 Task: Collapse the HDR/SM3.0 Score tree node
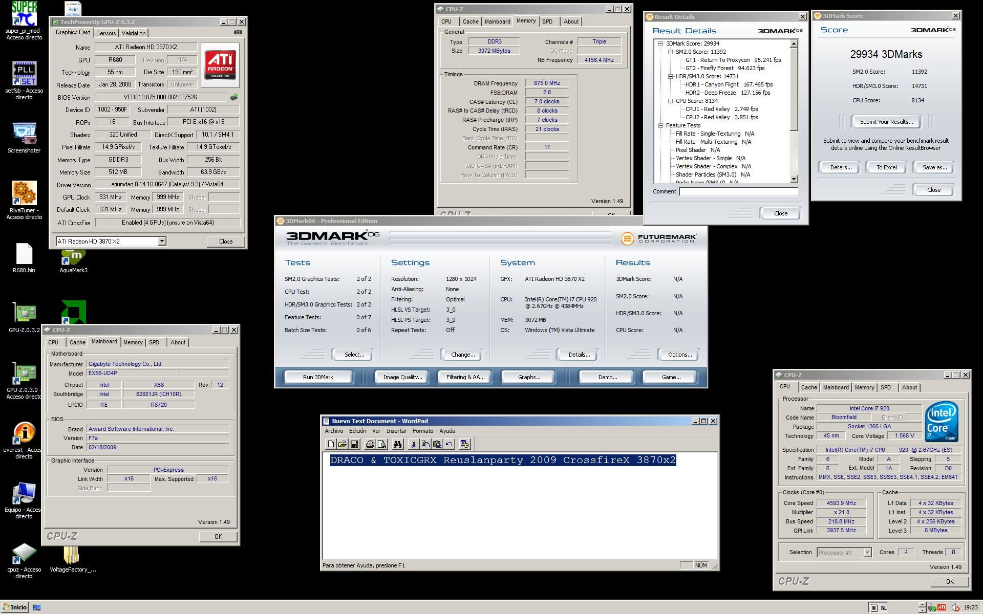[x=670, y=76]
